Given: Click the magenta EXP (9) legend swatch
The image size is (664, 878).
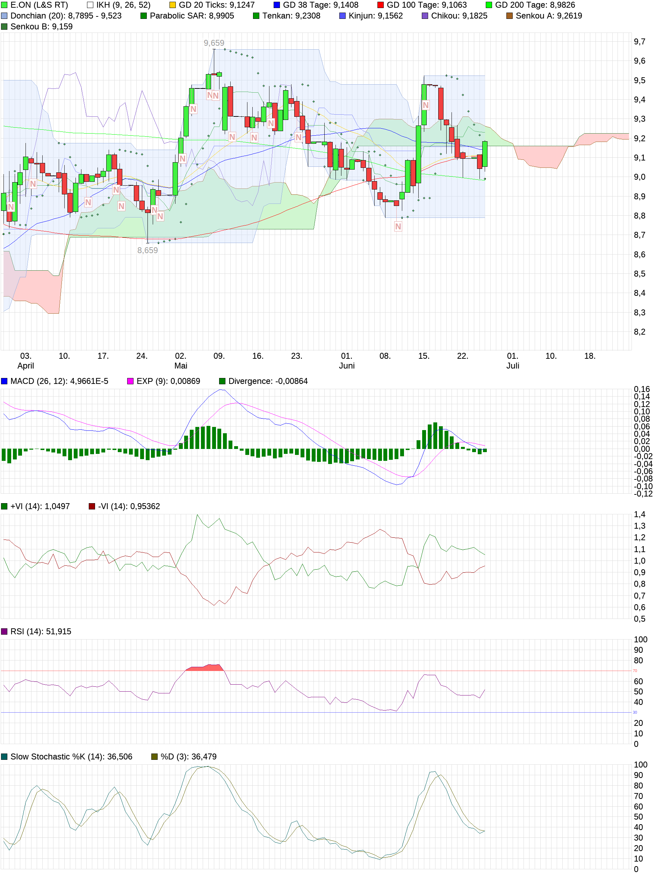Looking at the screenshot, I should (130, 381).
